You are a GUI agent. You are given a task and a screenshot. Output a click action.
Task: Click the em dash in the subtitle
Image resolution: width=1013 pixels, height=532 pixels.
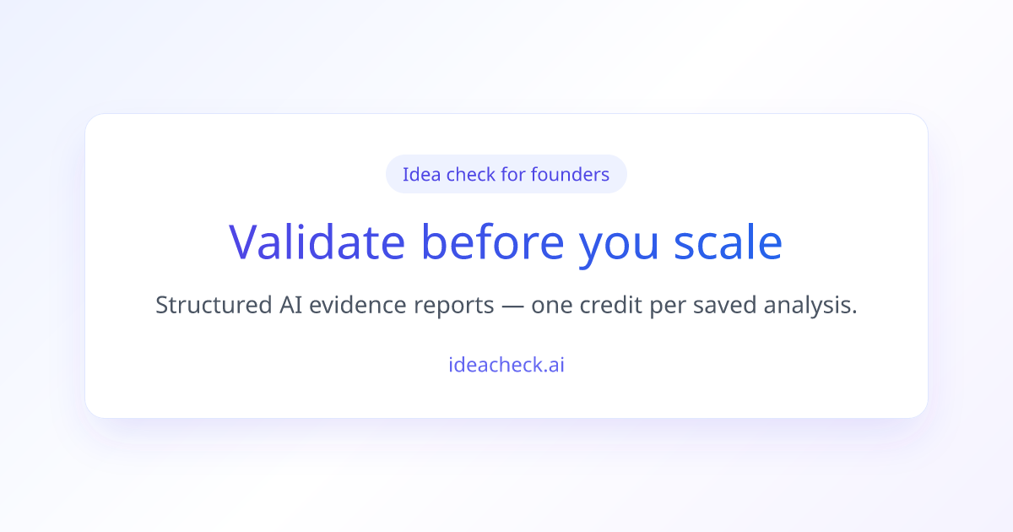pyautogui.click(x=512, y=306)
